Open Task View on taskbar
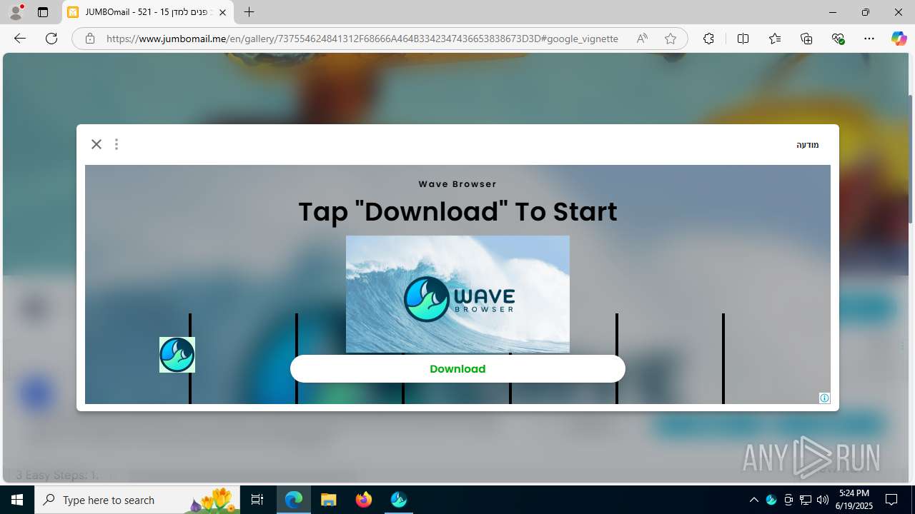The height and width of the screenshot is (514, 915). click(257, 500)
